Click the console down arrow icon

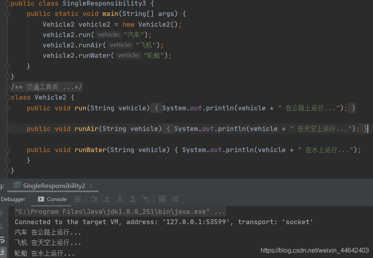(x=2, y=227)
